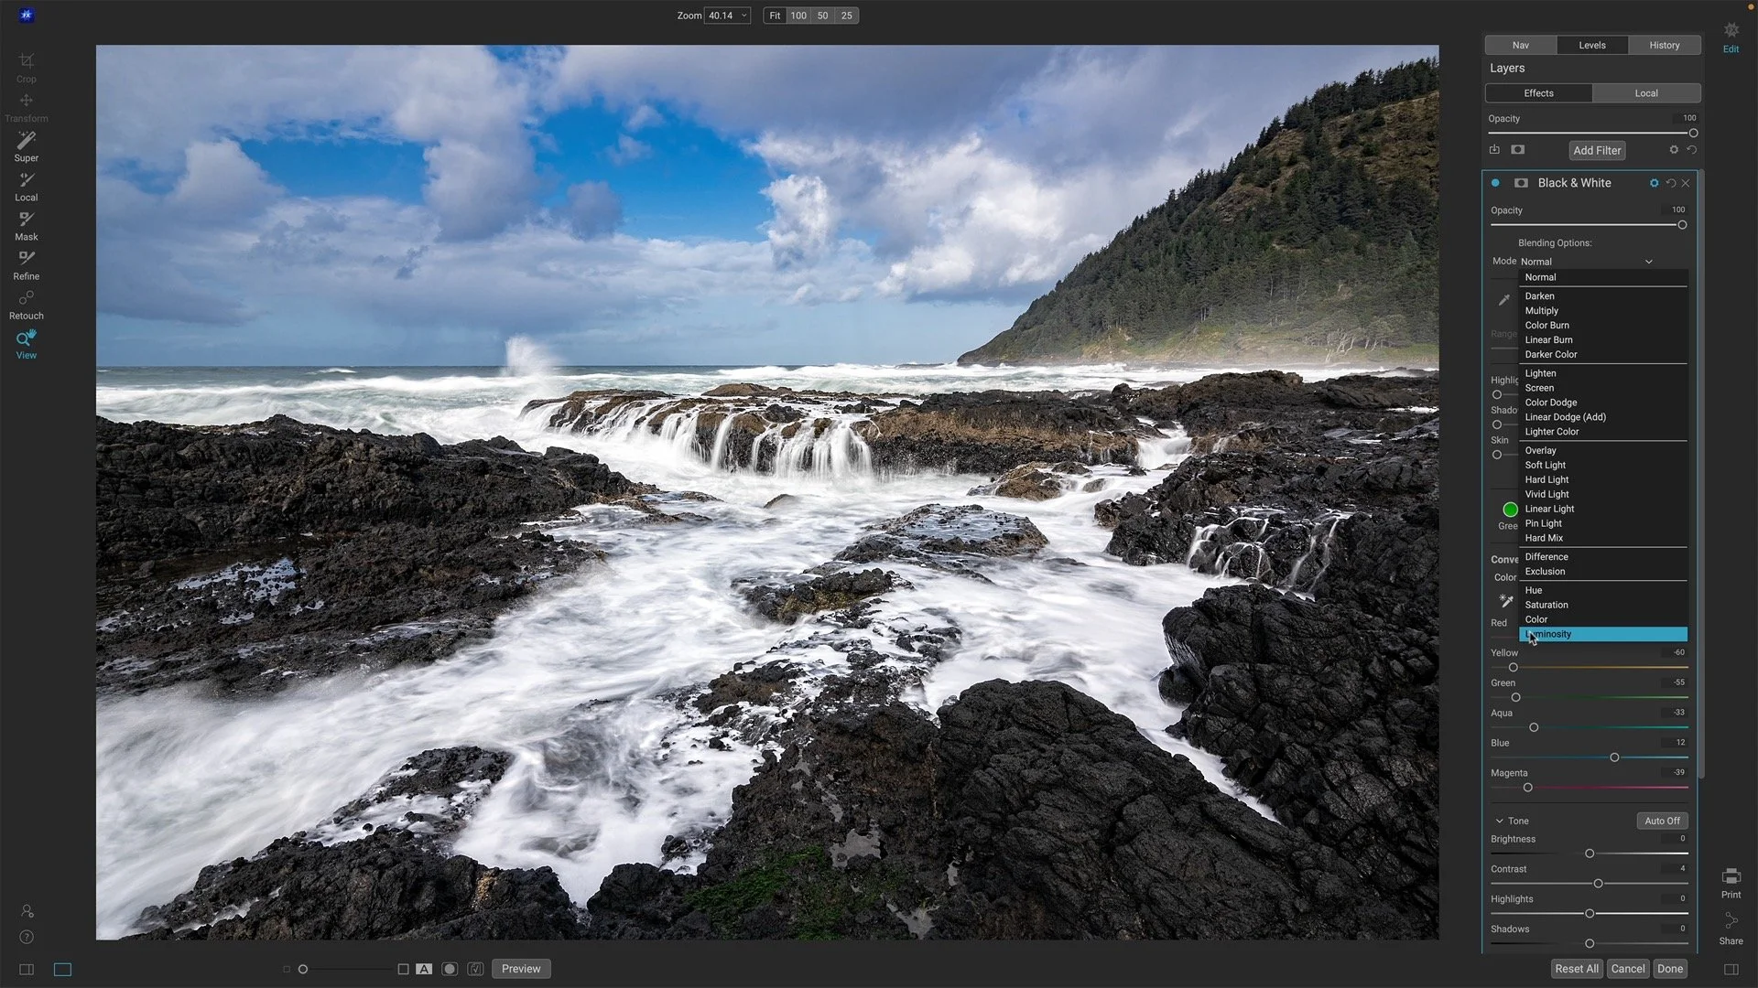Collapse the Tone section

tap(1501, 821)
